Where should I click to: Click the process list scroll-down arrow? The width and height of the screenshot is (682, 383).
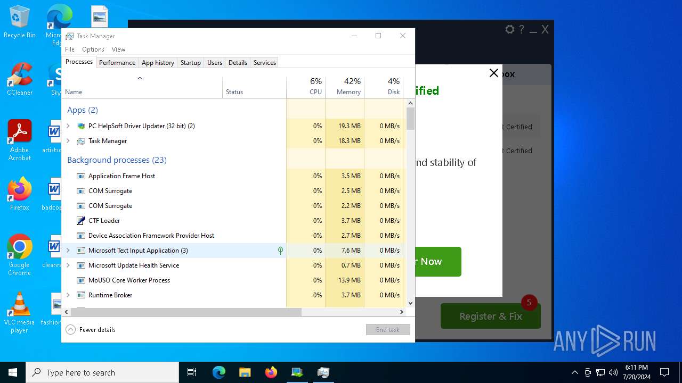(410, 303)
